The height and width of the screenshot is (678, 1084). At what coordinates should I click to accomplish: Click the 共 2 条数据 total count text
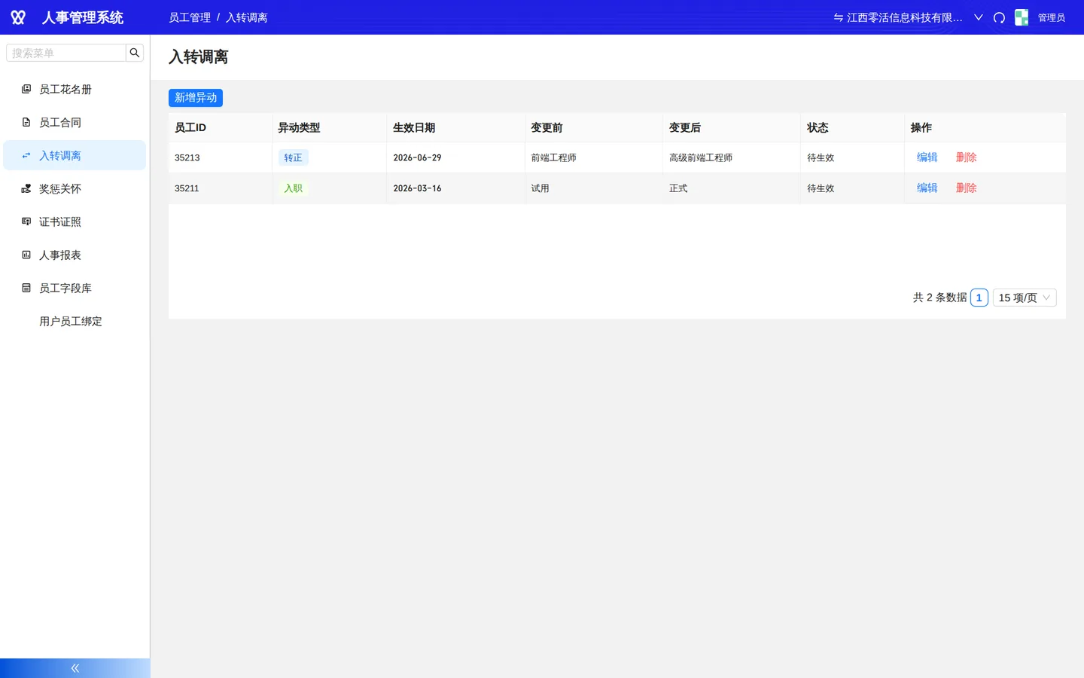coord(939,298)
